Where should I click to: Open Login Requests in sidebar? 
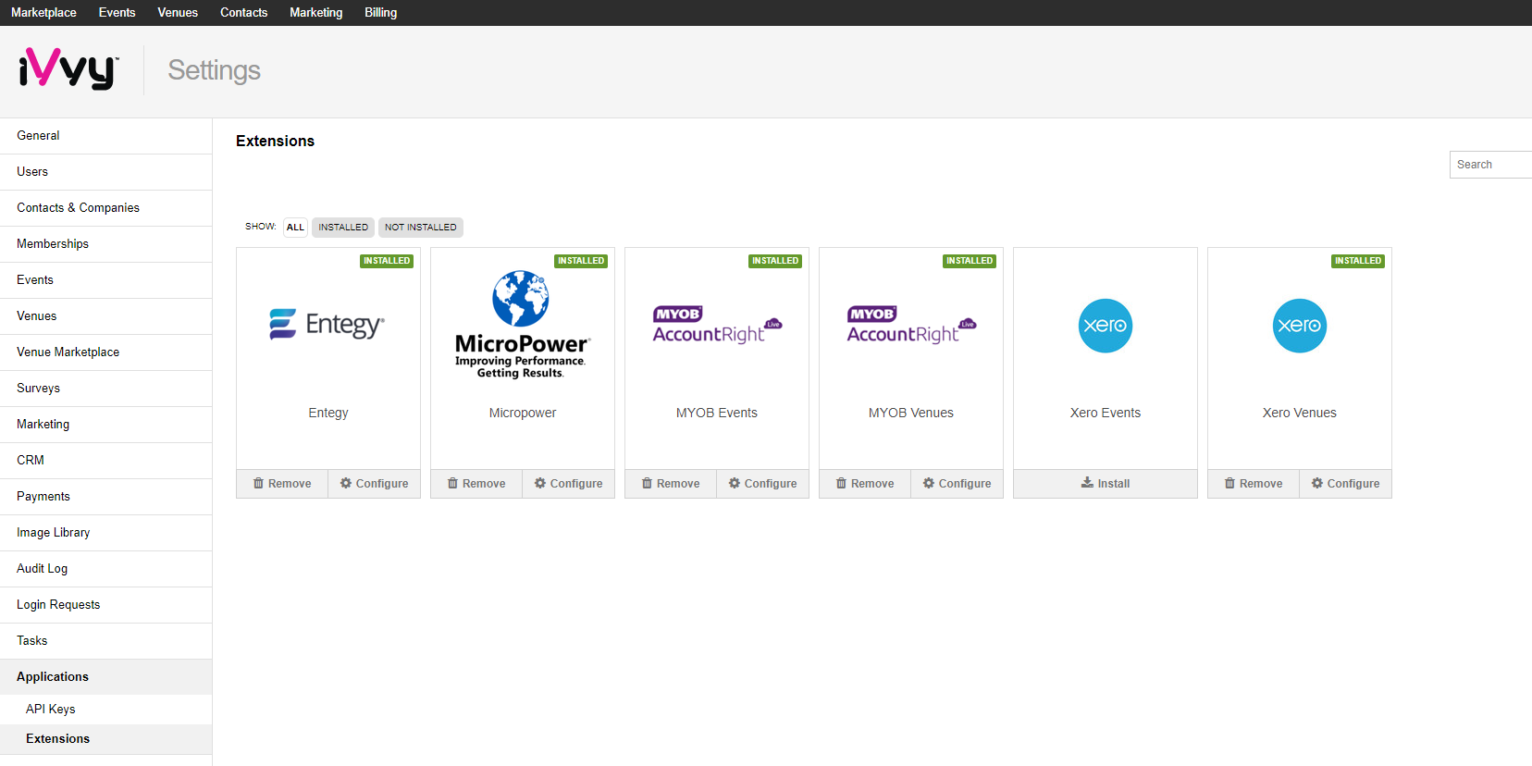105,605
